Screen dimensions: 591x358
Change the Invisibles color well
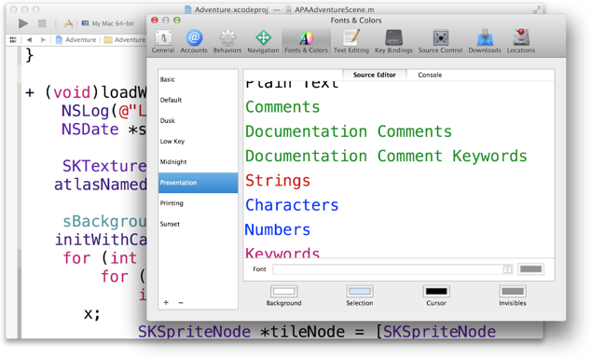pyautogui.click(x=513, y=291)
